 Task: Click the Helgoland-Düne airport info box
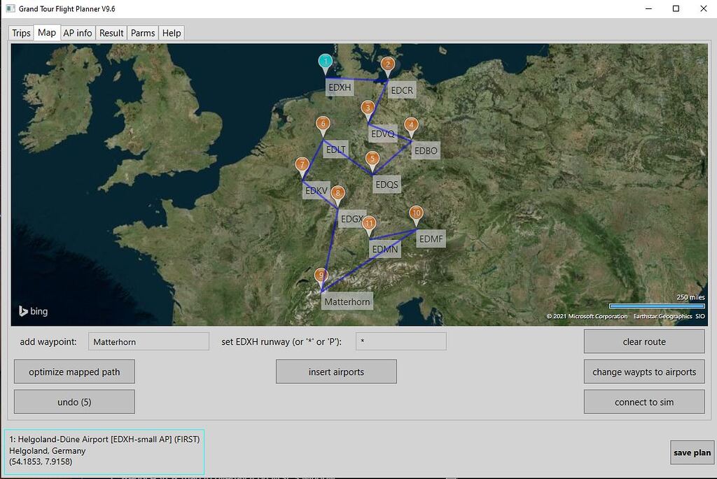tap(102, 451)
